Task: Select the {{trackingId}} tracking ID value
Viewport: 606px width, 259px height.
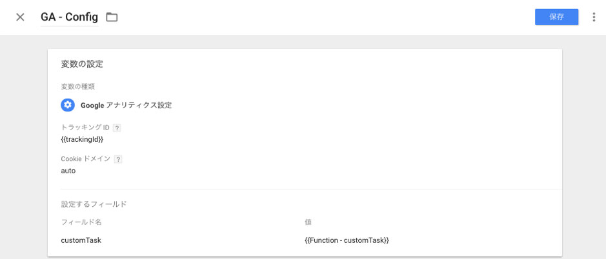Action: (82, 139)
